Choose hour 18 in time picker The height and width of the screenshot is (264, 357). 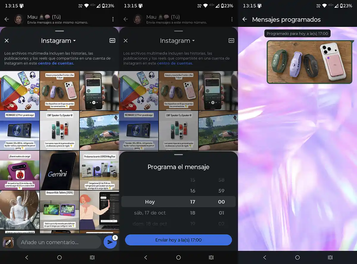[192, 213]
